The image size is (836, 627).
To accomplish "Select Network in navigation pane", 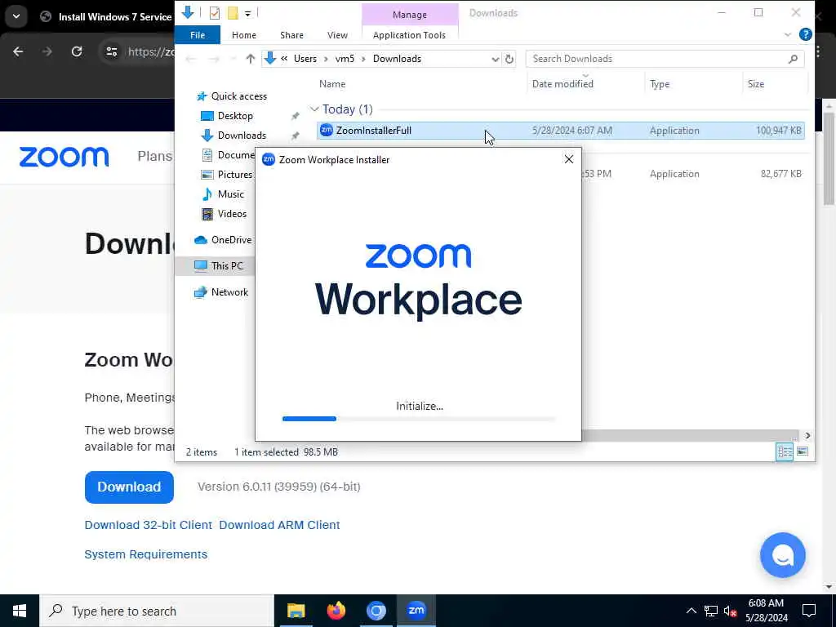I will point(229,292).
